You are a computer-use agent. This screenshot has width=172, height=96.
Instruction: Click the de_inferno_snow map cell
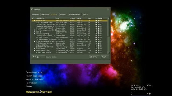tap(82, 41)
